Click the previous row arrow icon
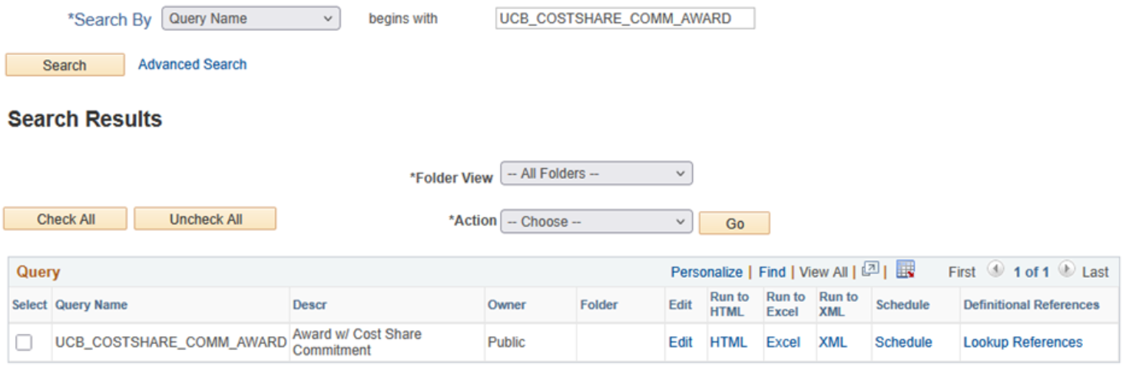The image size is (1126, 367). point(995,270)
